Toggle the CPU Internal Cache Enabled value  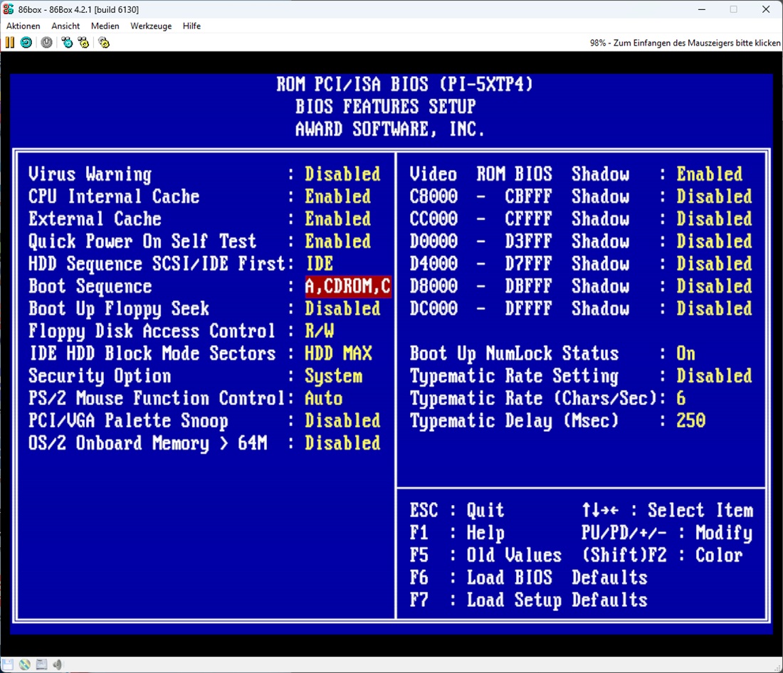pyautogui.click(x=337, y=196)
